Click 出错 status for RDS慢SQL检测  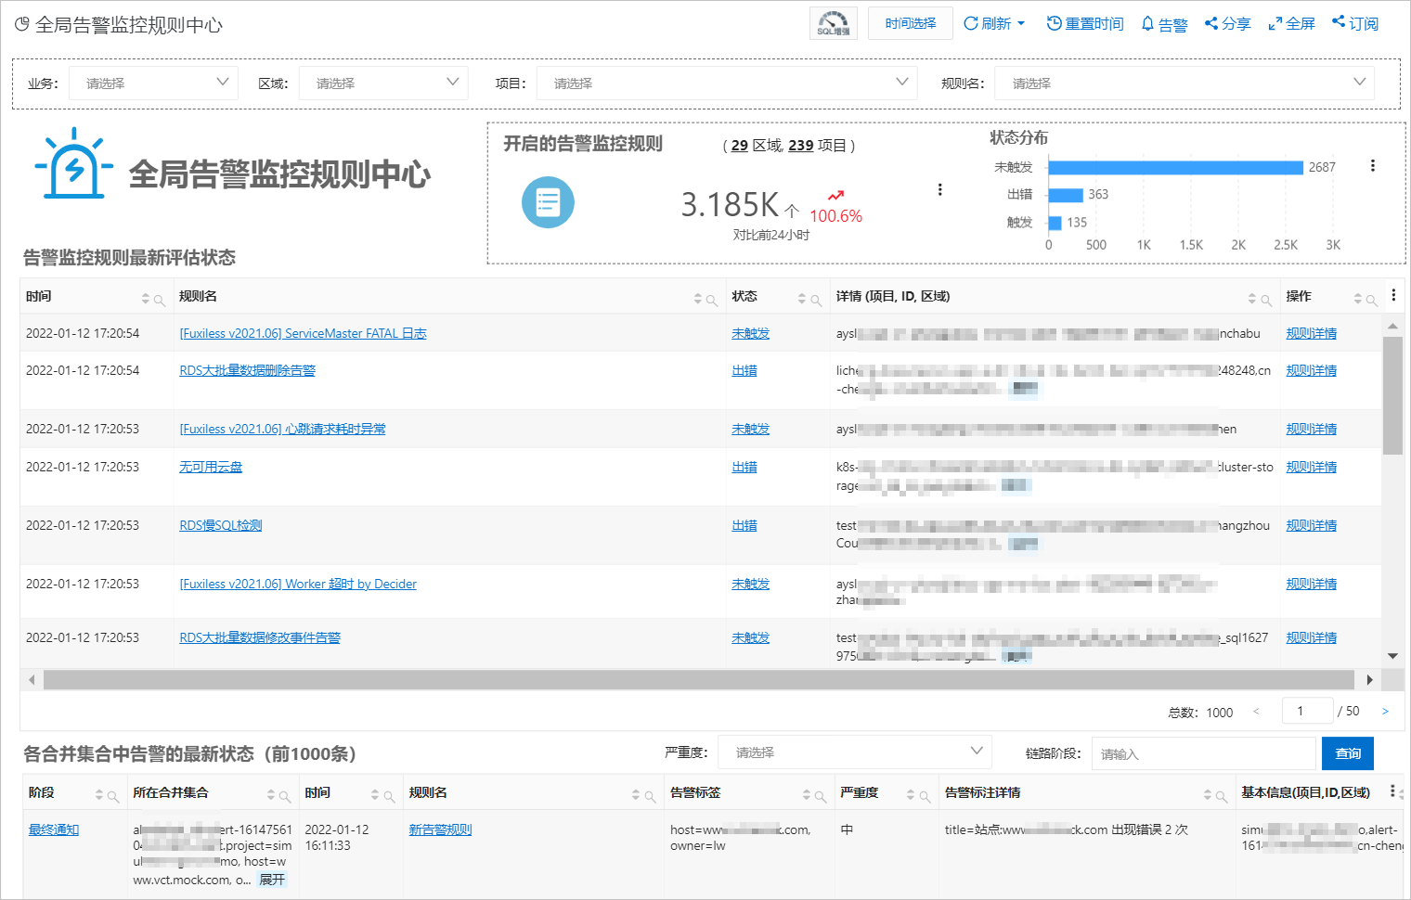coord(744,525)
